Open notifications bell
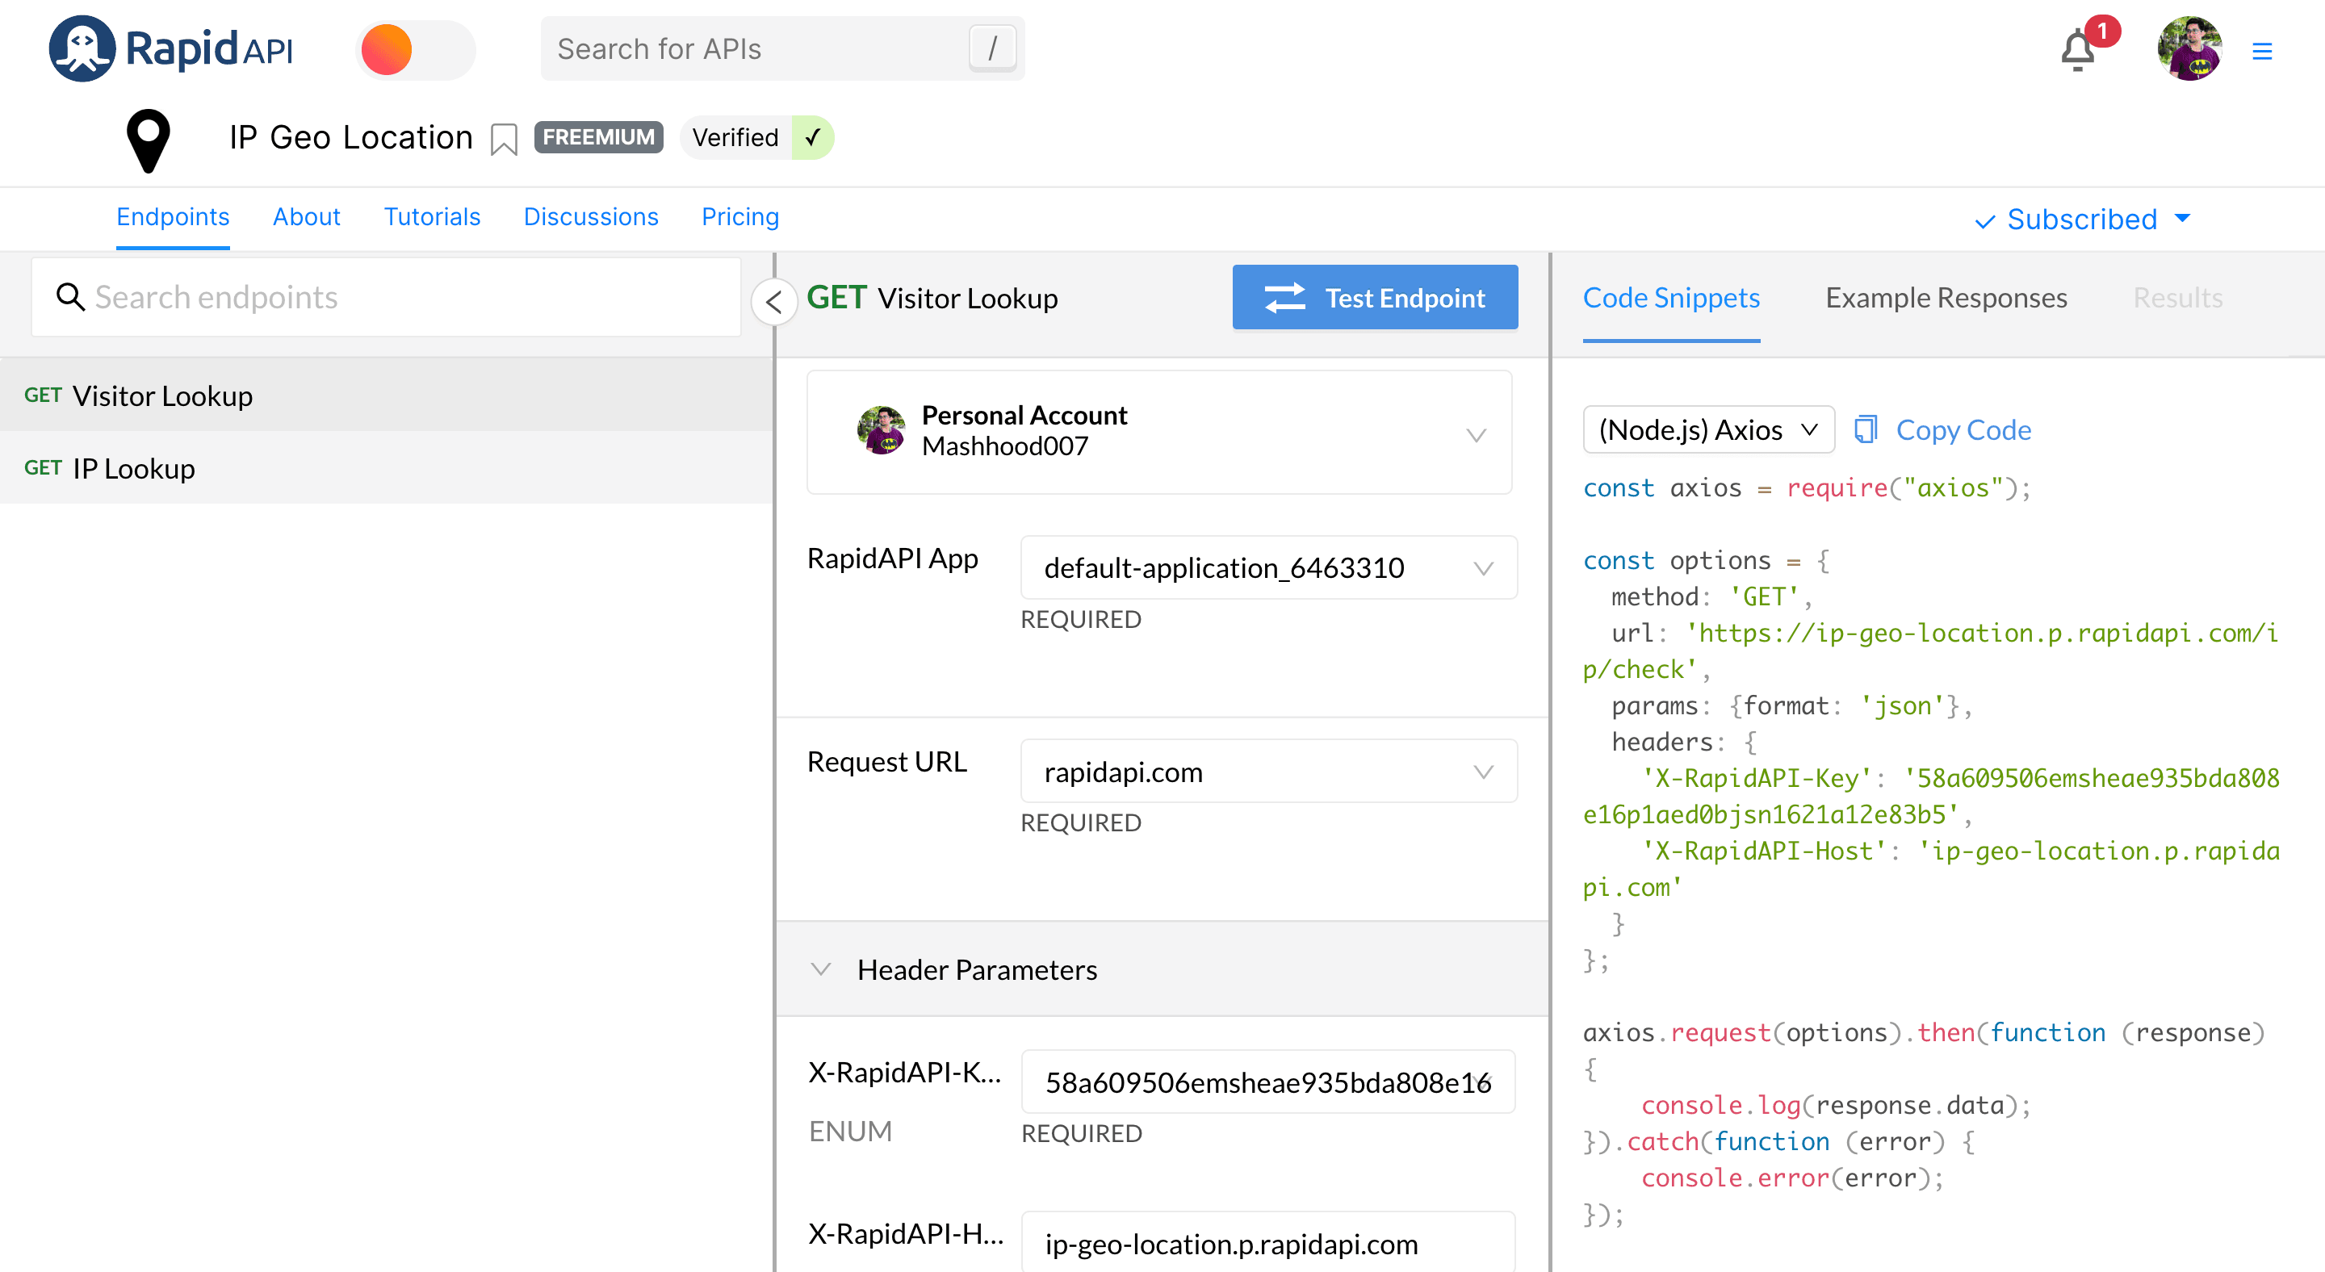 pyautogui.click(x=2079, y=51)
